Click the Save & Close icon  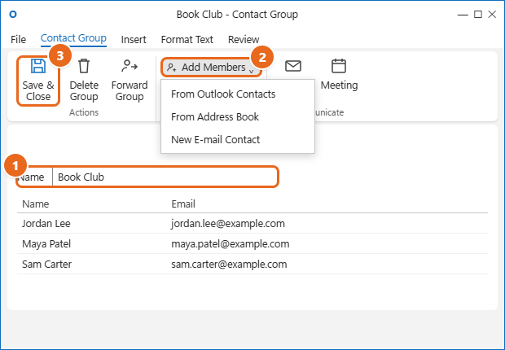pos(38,66)
